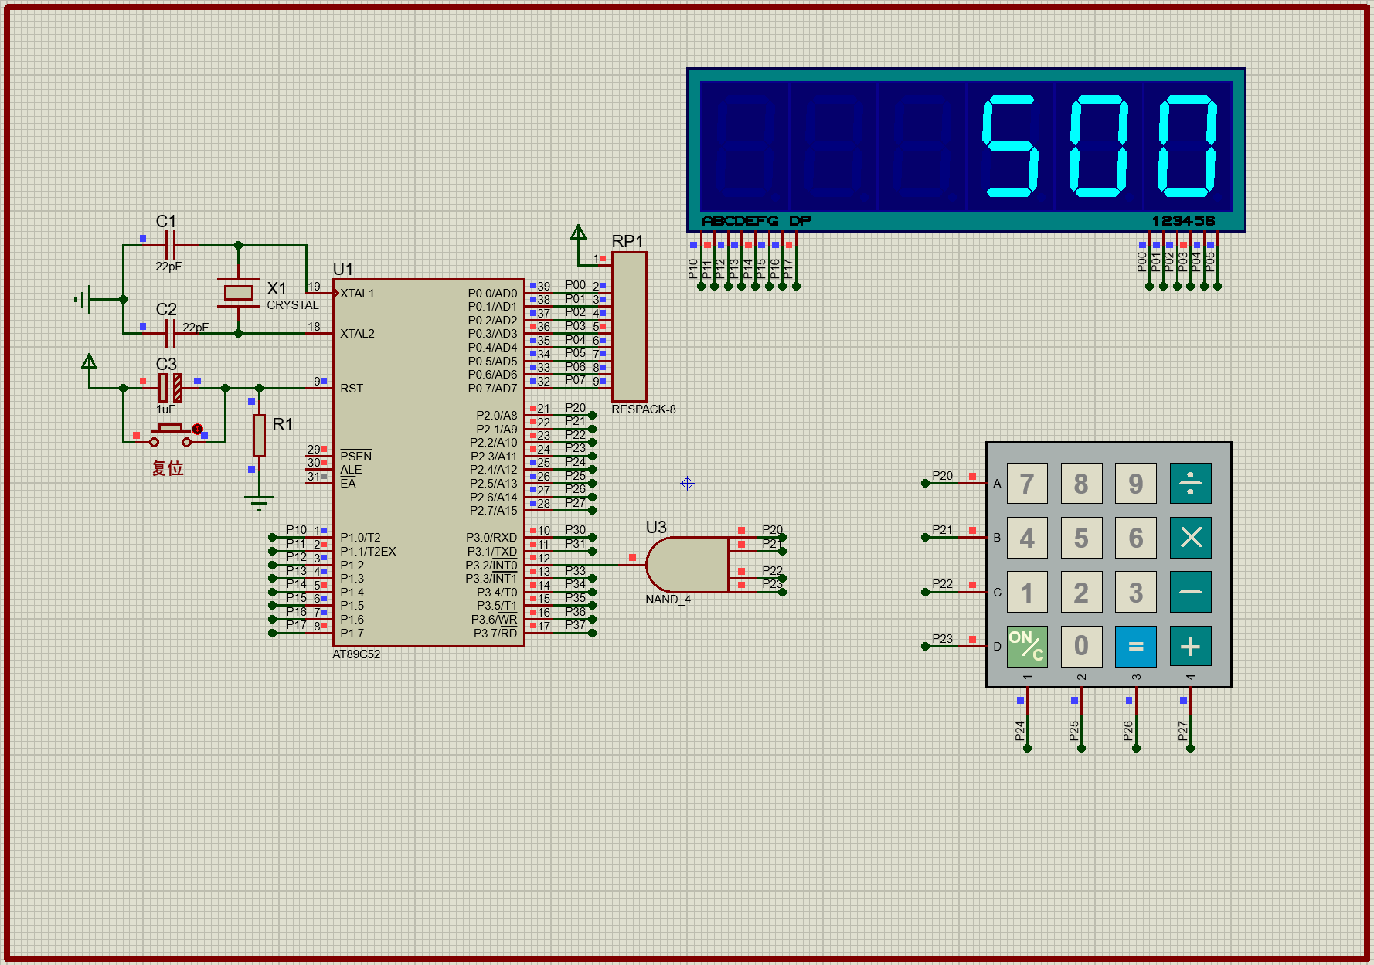Click the ground symbol below R1

point(259,503)
